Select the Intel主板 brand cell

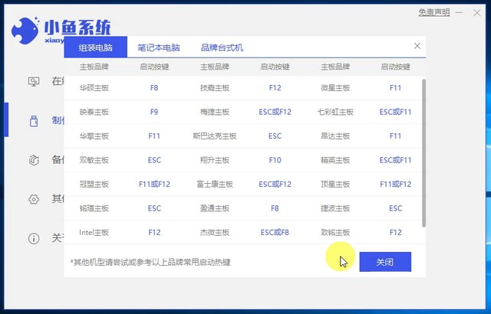[94, 232]
